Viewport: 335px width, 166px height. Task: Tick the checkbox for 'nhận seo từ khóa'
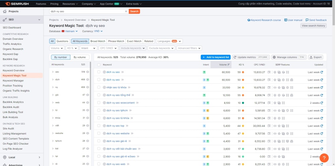click(x=99, y=87)
